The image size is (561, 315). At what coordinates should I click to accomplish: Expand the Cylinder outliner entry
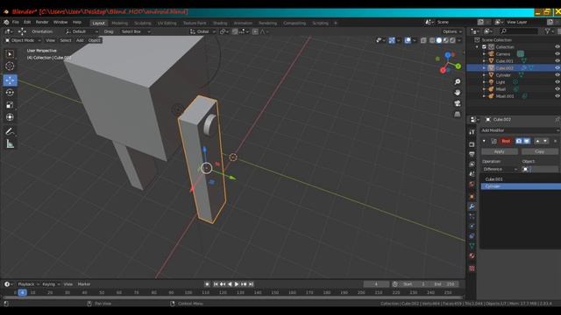click(x=484, y=75)
